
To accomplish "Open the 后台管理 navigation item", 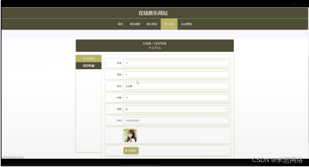I will (x=187, y=24).
